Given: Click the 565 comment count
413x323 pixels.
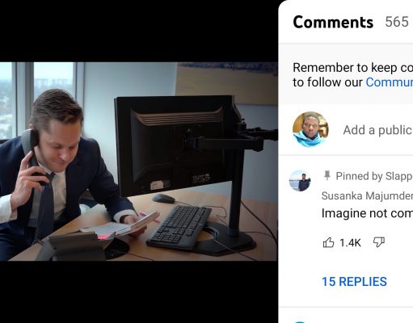Looking at the screenshot, I should click(397, 22).
